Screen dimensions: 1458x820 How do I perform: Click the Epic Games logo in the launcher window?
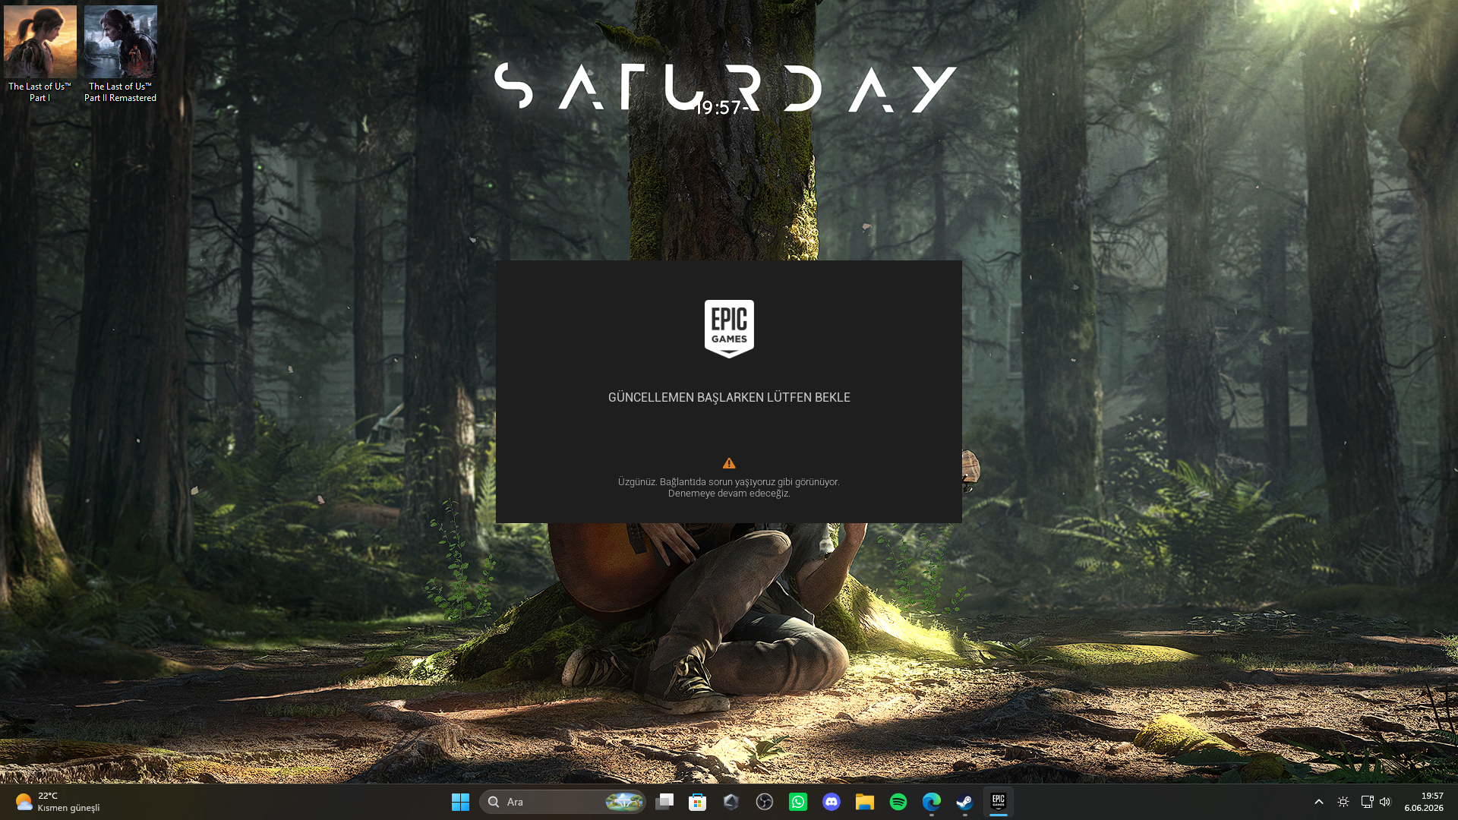729,328
